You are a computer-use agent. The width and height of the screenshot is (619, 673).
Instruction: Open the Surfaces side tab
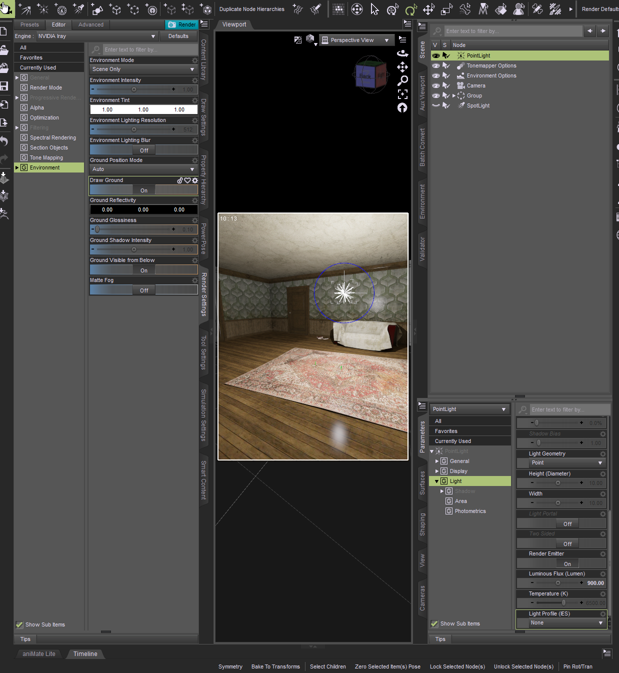pyautogui.click(x=422, y=482)
